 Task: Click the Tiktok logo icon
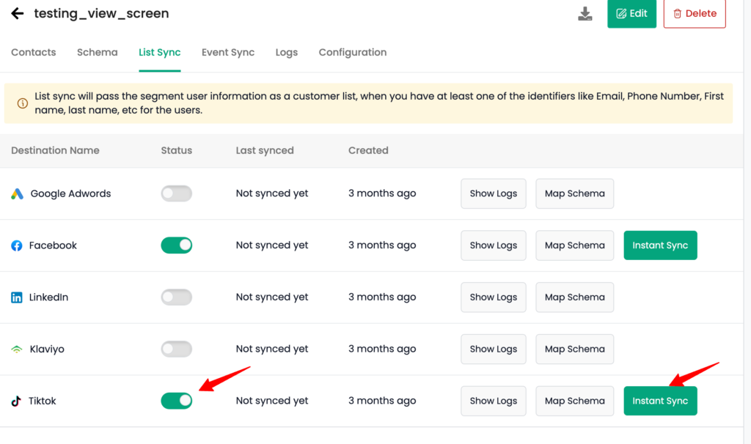[16, 401]
